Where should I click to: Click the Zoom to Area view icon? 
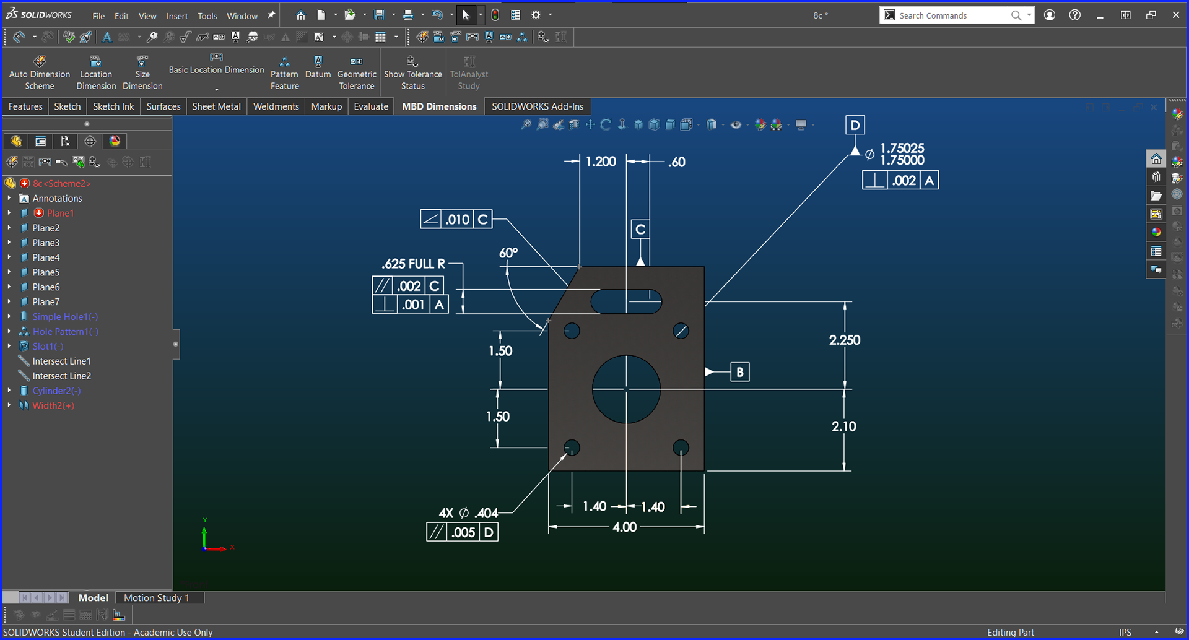point(542,125)
